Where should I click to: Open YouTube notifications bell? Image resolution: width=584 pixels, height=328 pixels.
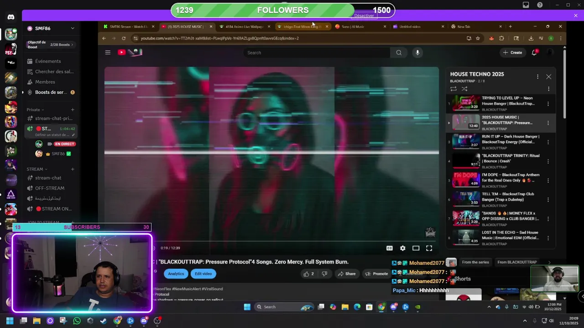click(534, 52)
